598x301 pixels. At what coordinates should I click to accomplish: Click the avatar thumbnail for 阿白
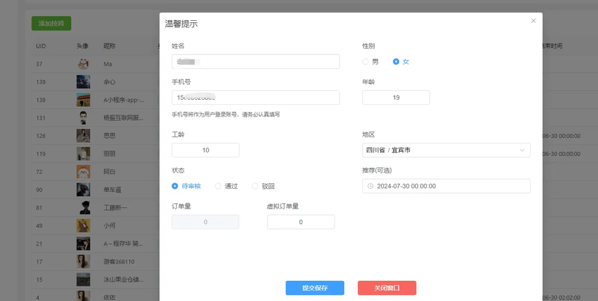[83, 171]
